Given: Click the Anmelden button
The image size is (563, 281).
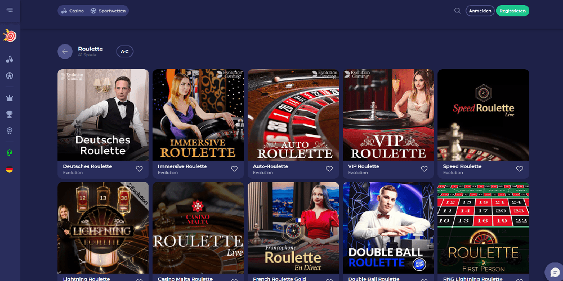Looking at the screenshot, I should click(480, 11).
